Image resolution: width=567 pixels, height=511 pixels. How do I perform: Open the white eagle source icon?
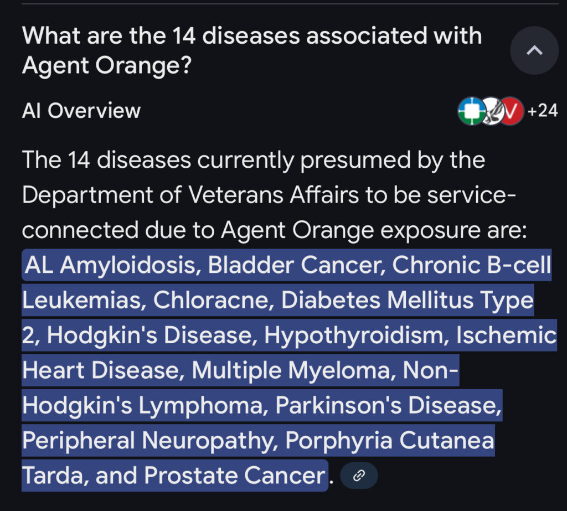coord(491,111)
